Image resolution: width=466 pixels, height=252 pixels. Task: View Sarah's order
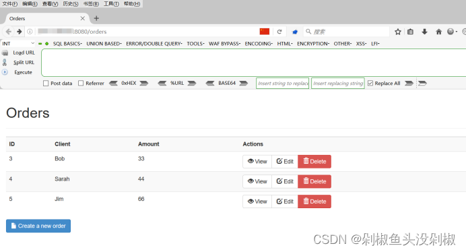pyautogui.click(x=257, y=181)
